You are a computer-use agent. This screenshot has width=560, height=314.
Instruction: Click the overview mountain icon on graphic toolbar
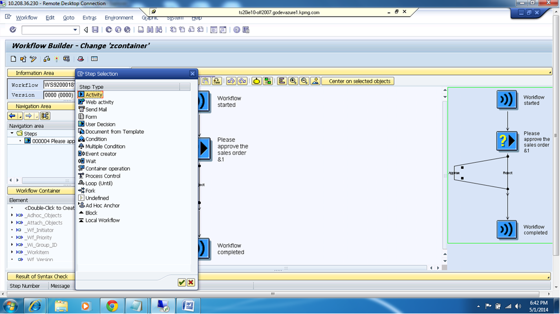coord(315,81)
